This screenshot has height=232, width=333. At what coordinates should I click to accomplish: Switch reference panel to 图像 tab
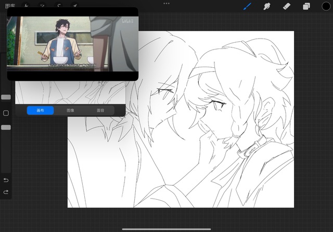coord(70,110)
